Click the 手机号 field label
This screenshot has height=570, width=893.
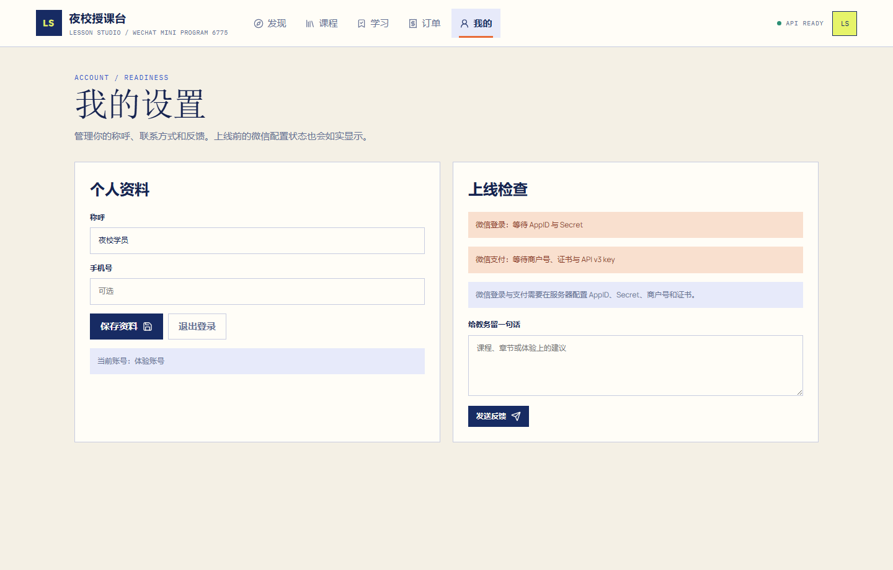tap(101, 268)
